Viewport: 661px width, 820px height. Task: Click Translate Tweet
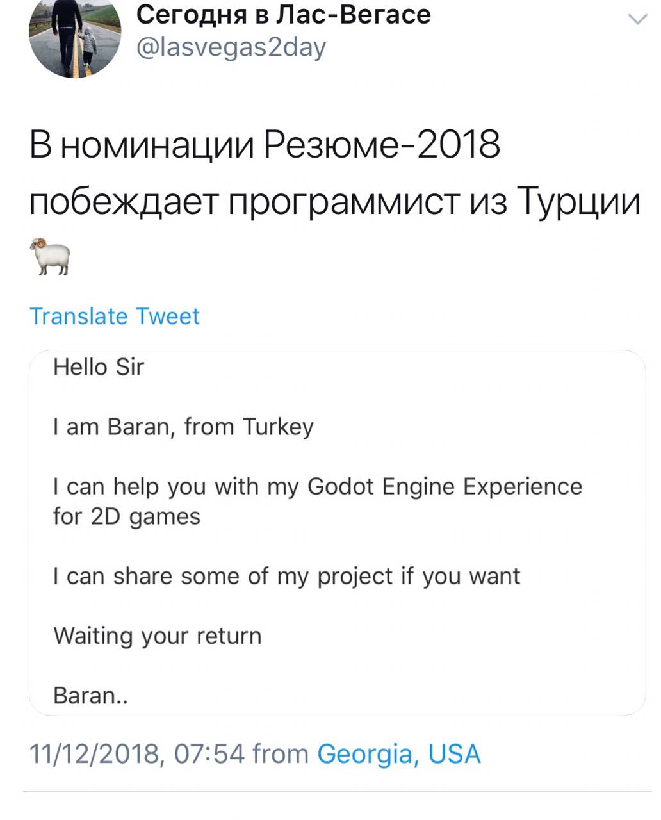point(115,316)
